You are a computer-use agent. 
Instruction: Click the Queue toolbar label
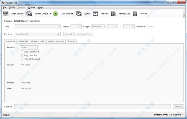pos(87,14)
